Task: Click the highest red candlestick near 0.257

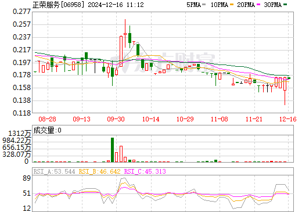Action: [125, 34]
